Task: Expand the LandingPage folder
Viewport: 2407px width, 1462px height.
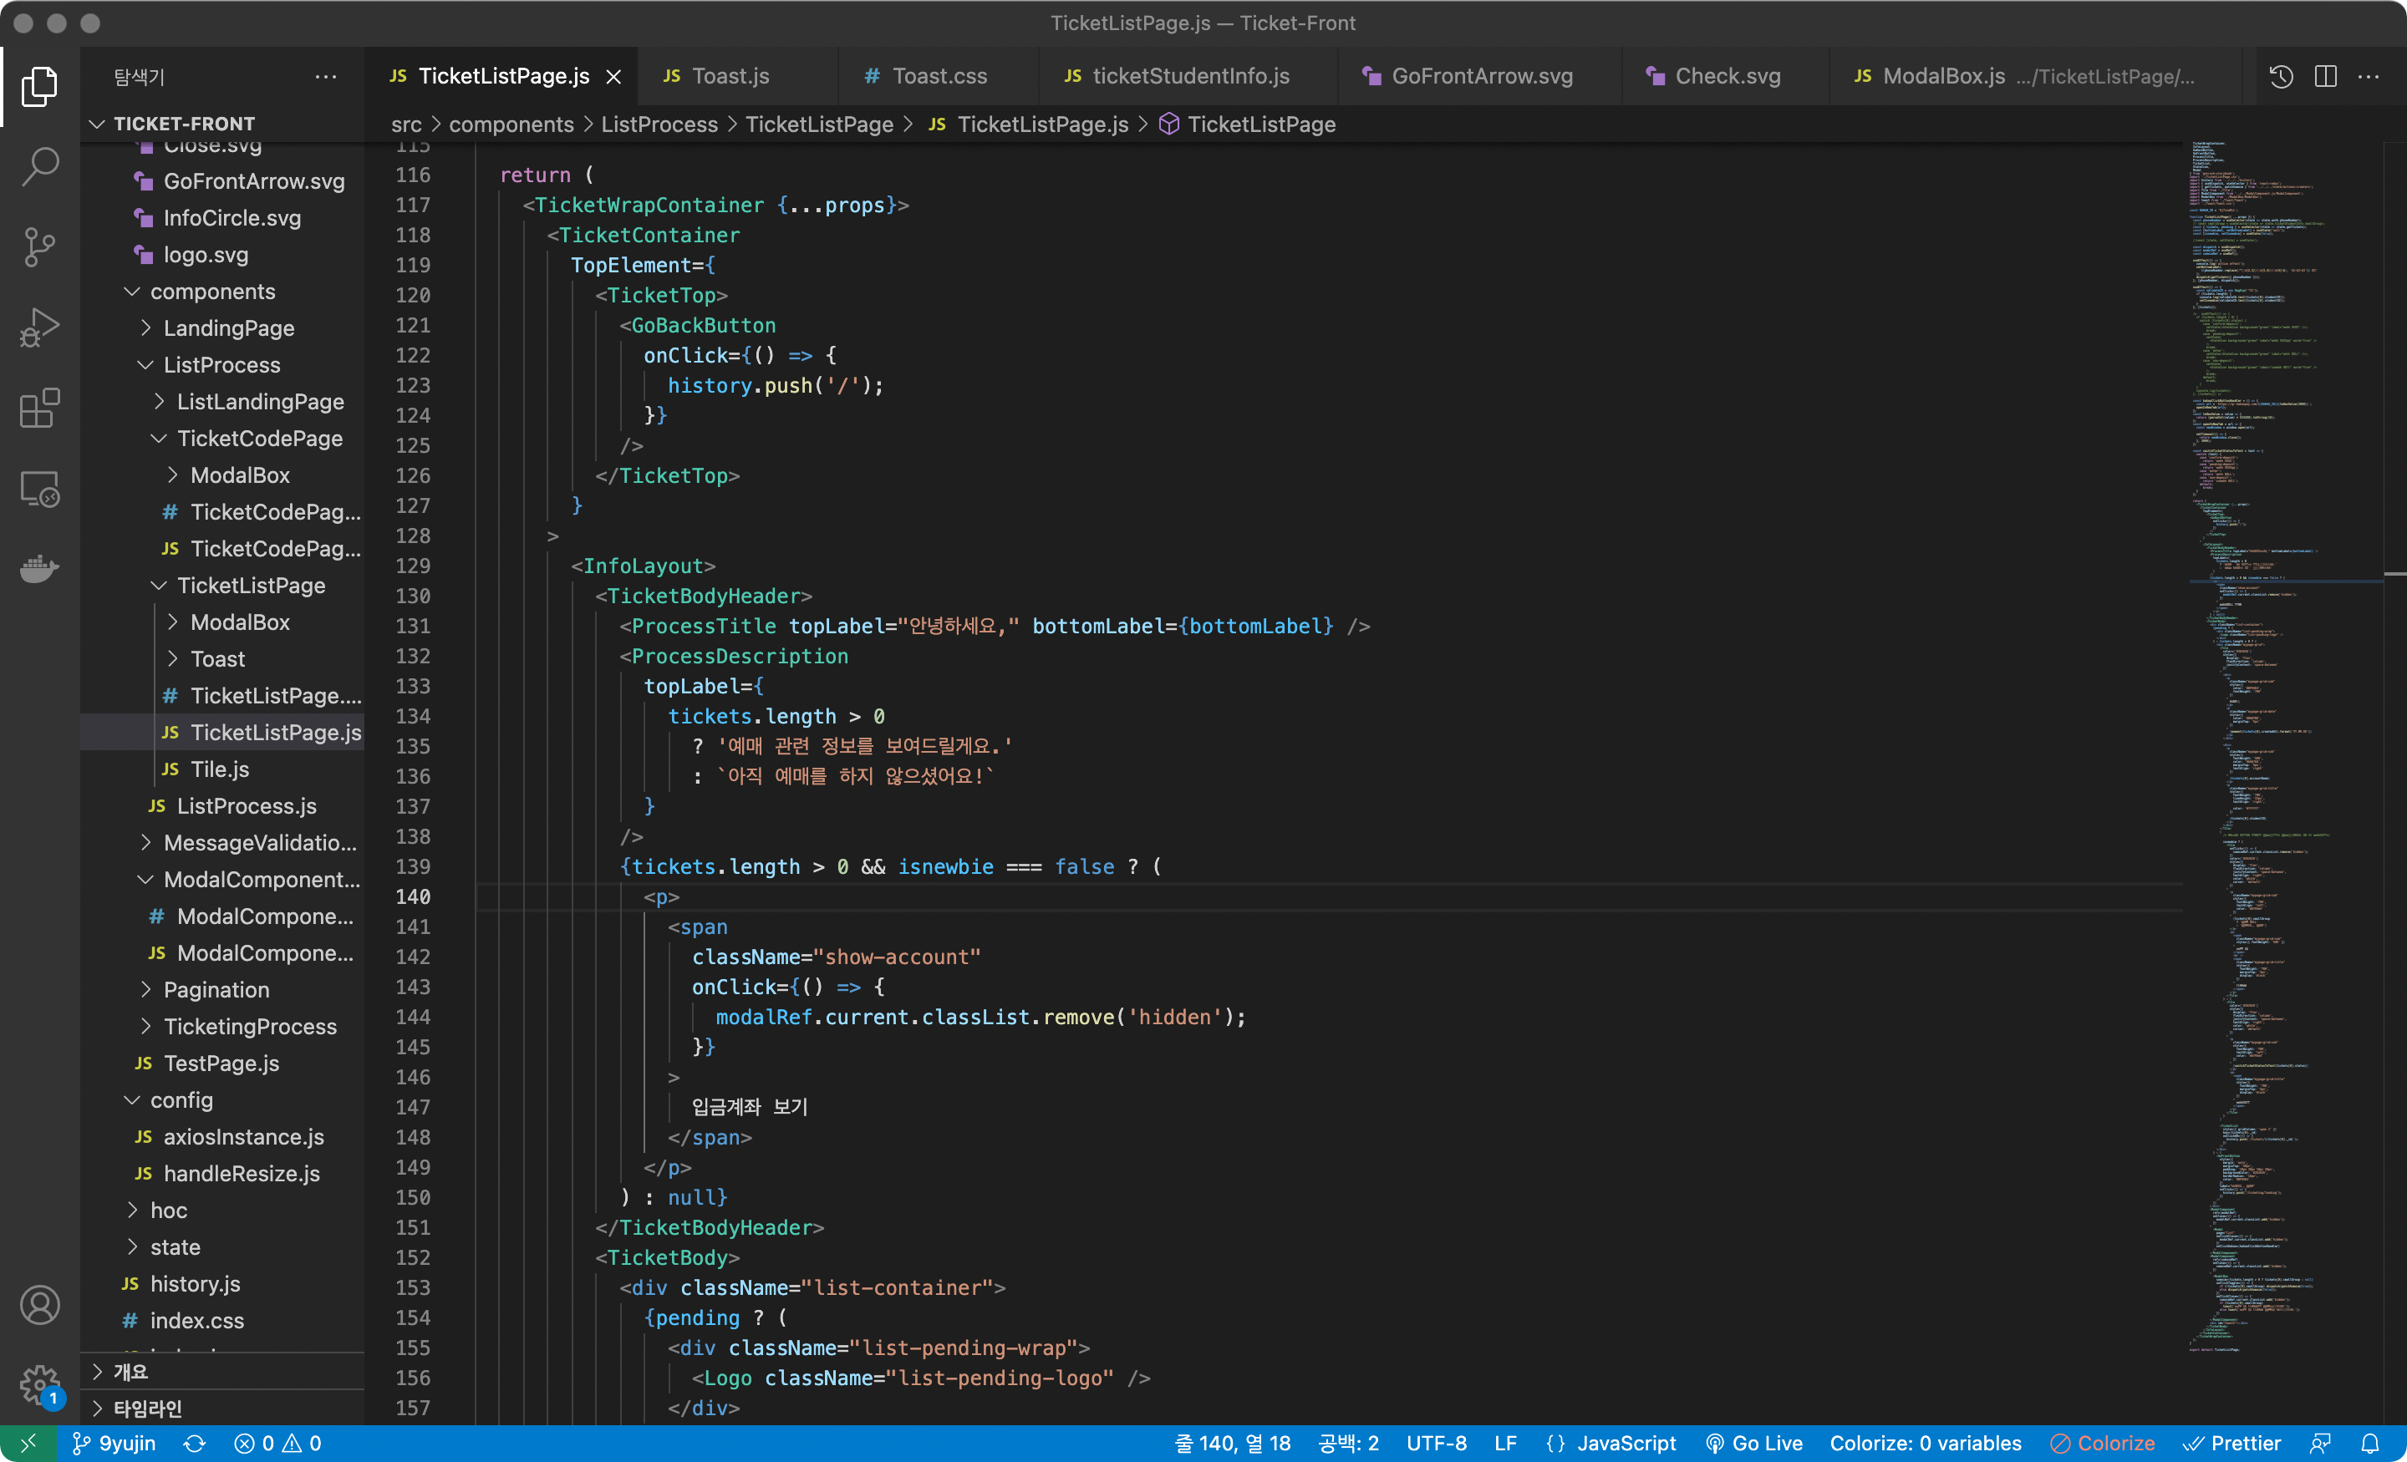Action: [229, 328]
